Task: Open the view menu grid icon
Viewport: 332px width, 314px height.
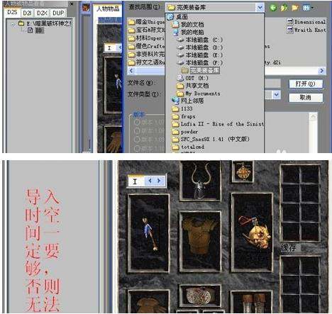Action: pyautogui.click(x=308, y=8)
